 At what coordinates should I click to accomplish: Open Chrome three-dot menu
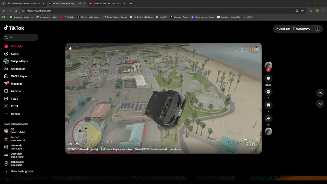coord(323,11)
